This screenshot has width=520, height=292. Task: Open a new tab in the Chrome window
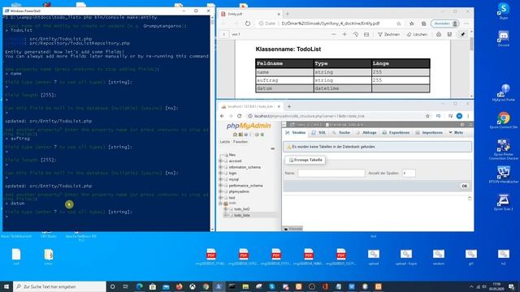289,106
